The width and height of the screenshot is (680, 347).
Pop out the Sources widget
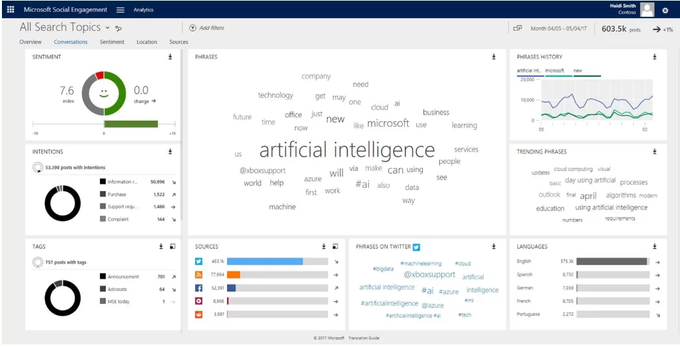[x=335, y=247]
